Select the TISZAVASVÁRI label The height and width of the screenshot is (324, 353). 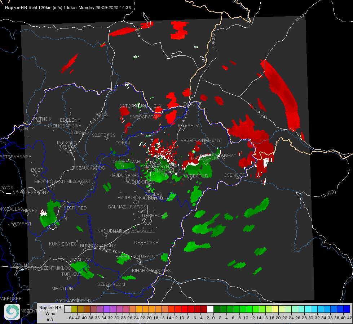pyautogui.click(x=126, y=161)
